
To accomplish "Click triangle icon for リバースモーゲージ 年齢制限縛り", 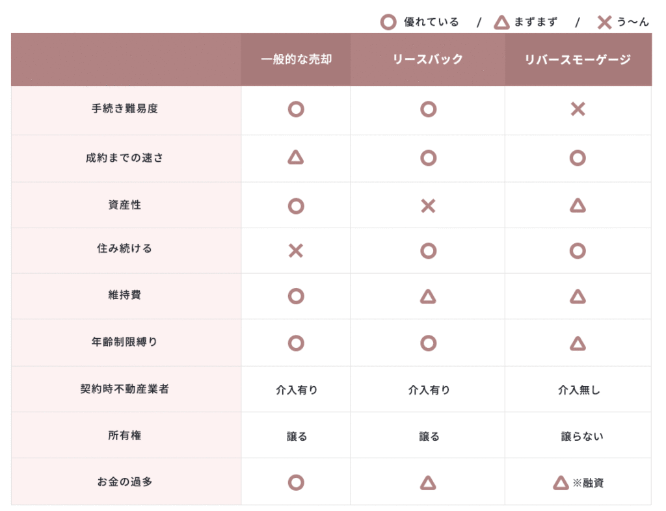I will click(x=578, y=343).
